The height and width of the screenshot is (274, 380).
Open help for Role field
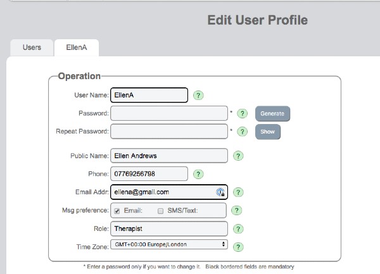point(238,228)
